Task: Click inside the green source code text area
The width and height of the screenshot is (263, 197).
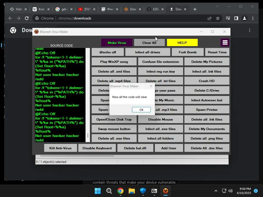Action: pyautogui.click(x=60, y=95)
